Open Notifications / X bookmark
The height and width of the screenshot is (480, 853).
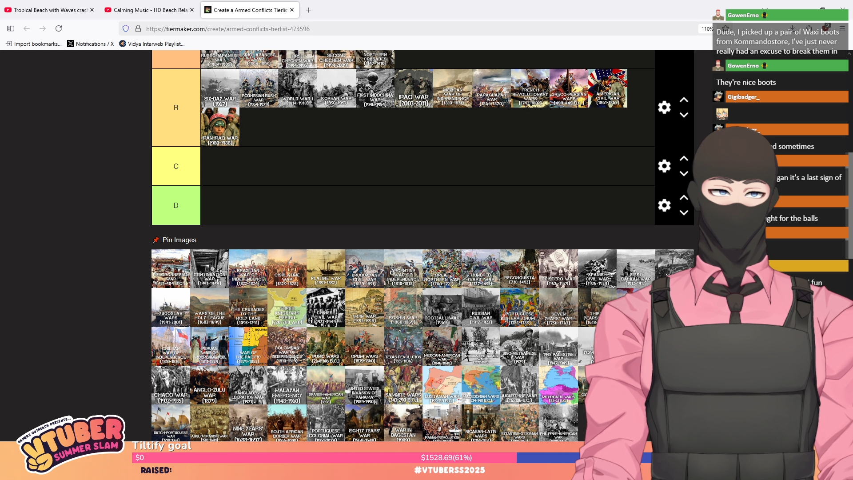click(91, 44)
